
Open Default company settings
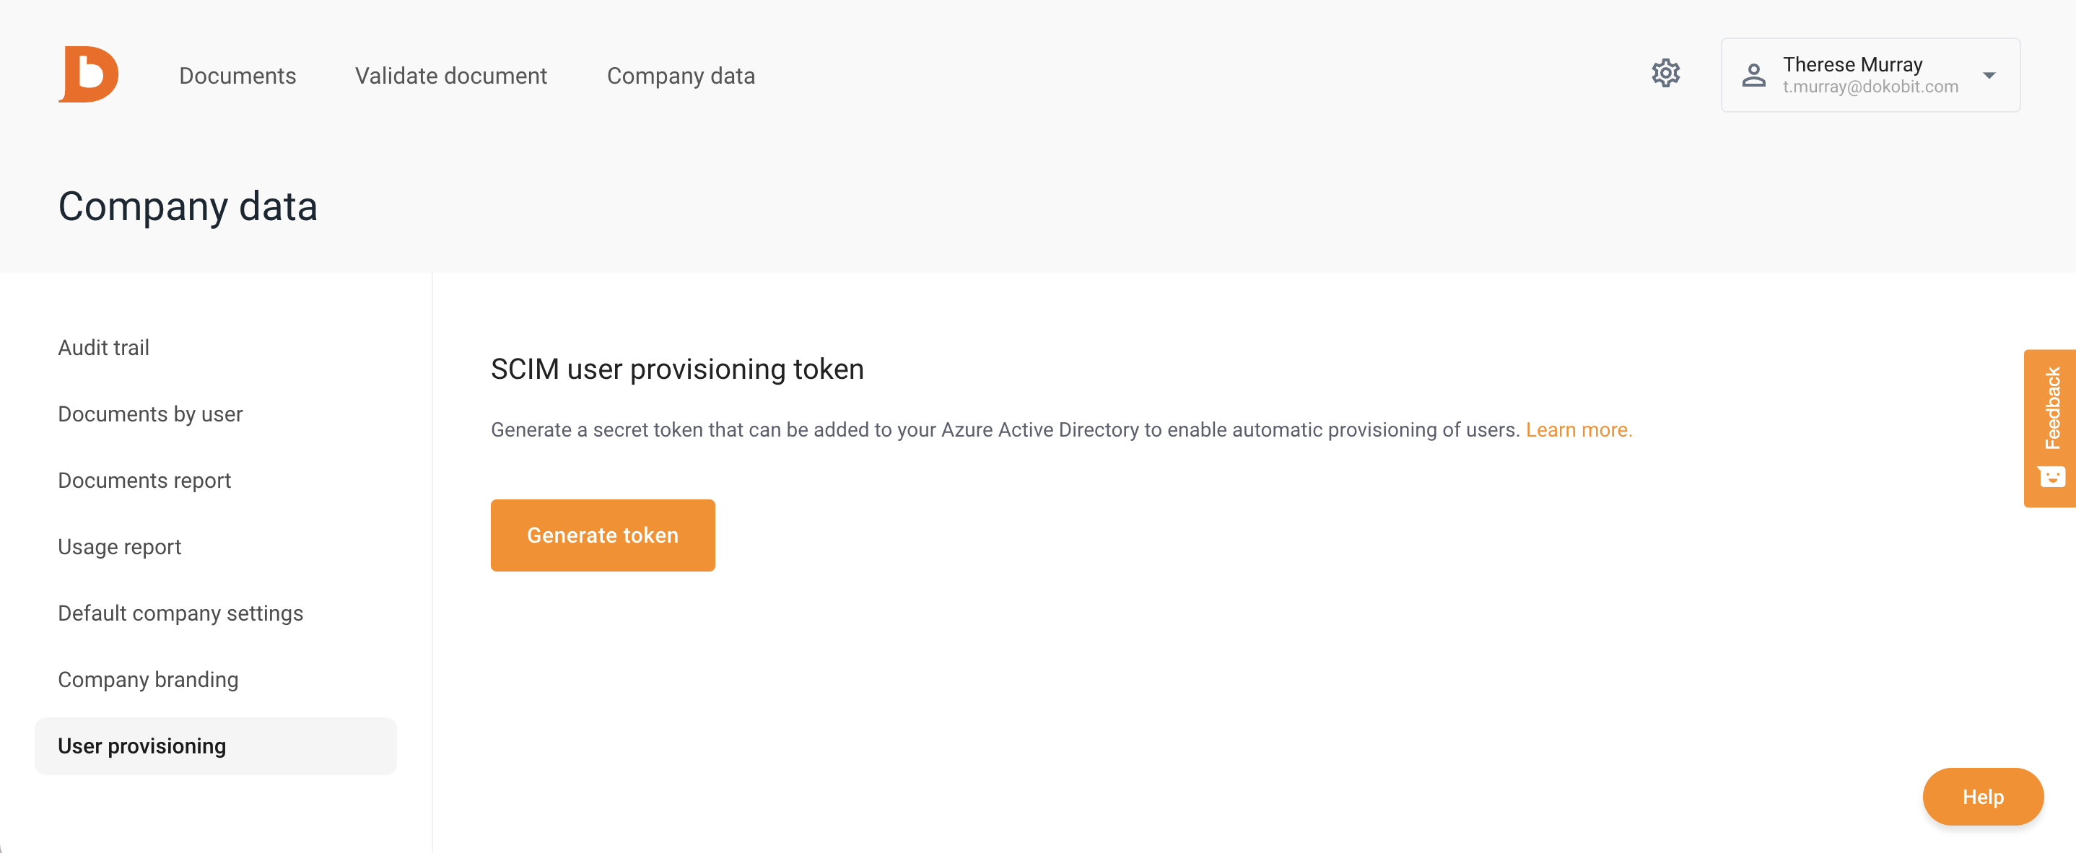point(180,613)
